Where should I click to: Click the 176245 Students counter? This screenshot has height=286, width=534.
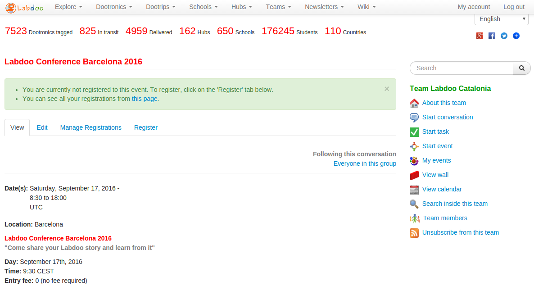290,32
